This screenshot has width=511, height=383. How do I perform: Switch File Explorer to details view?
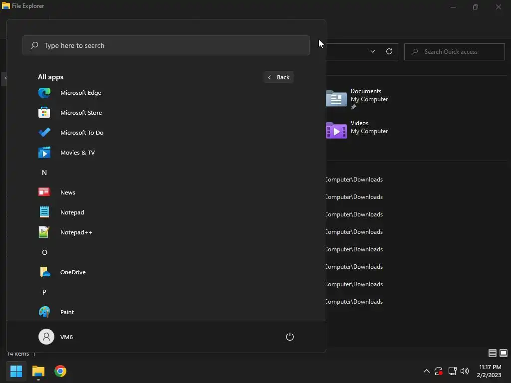point(493,353)
